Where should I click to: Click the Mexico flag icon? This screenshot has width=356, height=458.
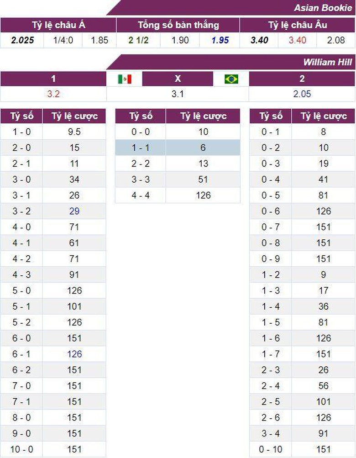coord(124,79)
